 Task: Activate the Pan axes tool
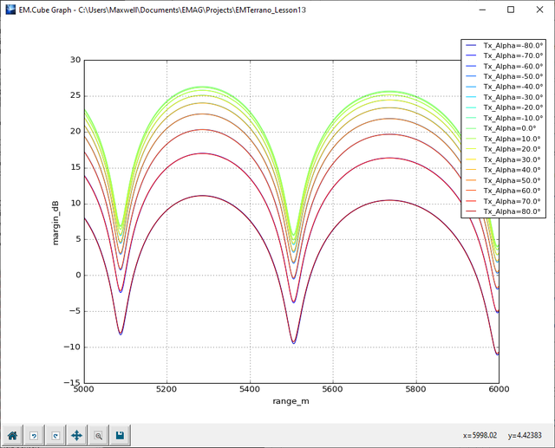click(x=77, y=435)
